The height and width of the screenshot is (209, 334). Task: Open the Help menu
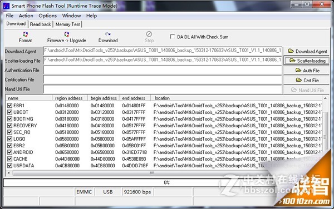tap(91, 16)
